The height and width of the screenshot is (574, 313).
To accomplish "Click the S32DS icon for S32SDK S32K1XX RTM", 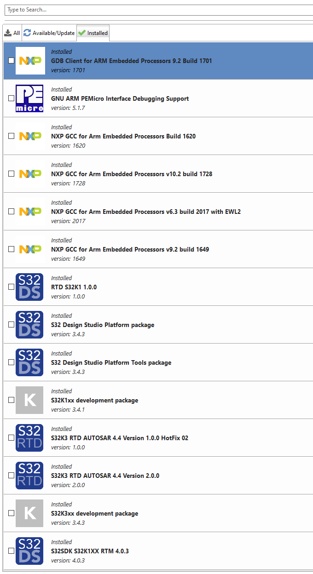I will click(x=29, y=551).
